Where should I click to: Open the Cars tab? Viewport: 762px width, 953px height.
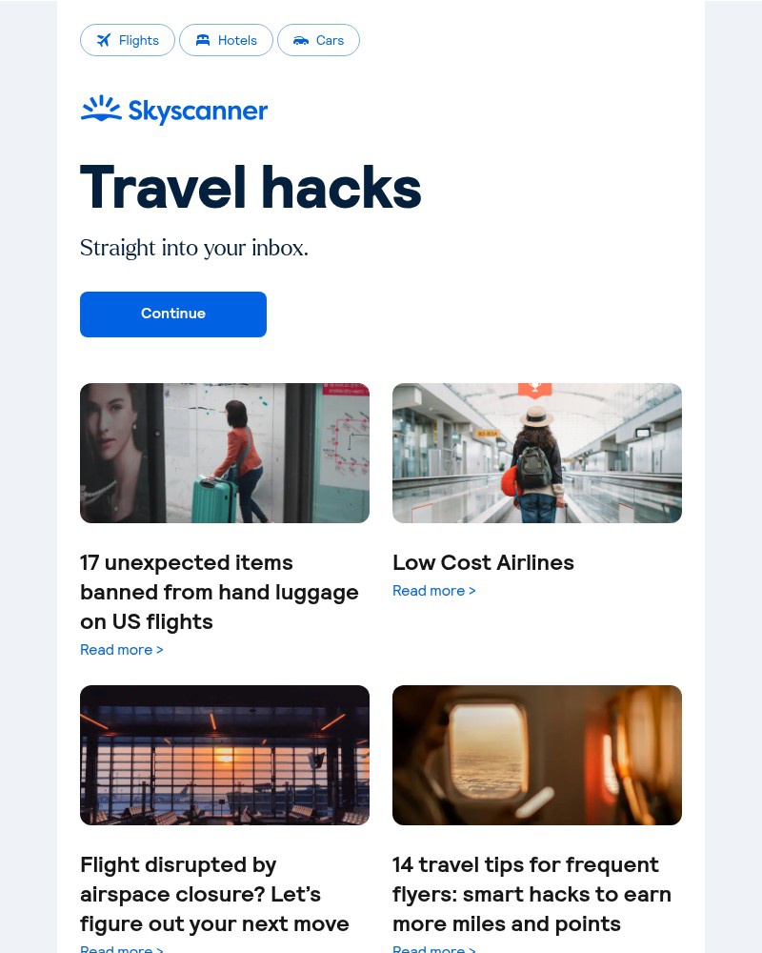click(x=318, y=40)
